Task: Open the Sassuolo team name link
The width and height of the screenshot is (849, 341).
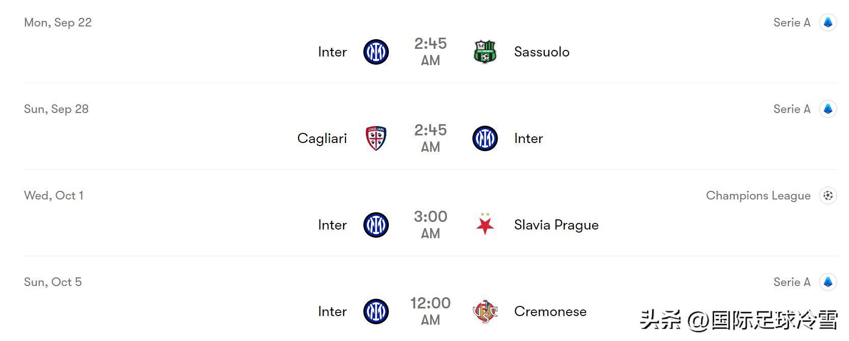Action: (x=542, y=52)
